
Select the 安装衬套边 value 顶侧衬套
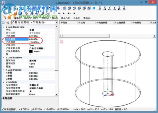pos(34,85)
